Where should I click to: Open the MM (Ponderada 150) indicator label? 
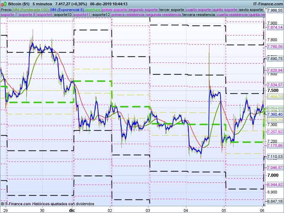click(31, 10)
